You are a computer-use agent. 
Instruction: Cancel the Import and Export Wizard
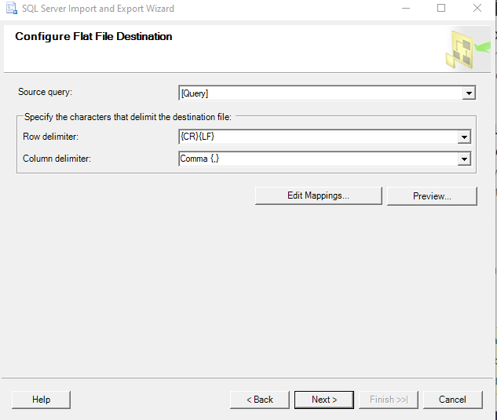[452, 400]
